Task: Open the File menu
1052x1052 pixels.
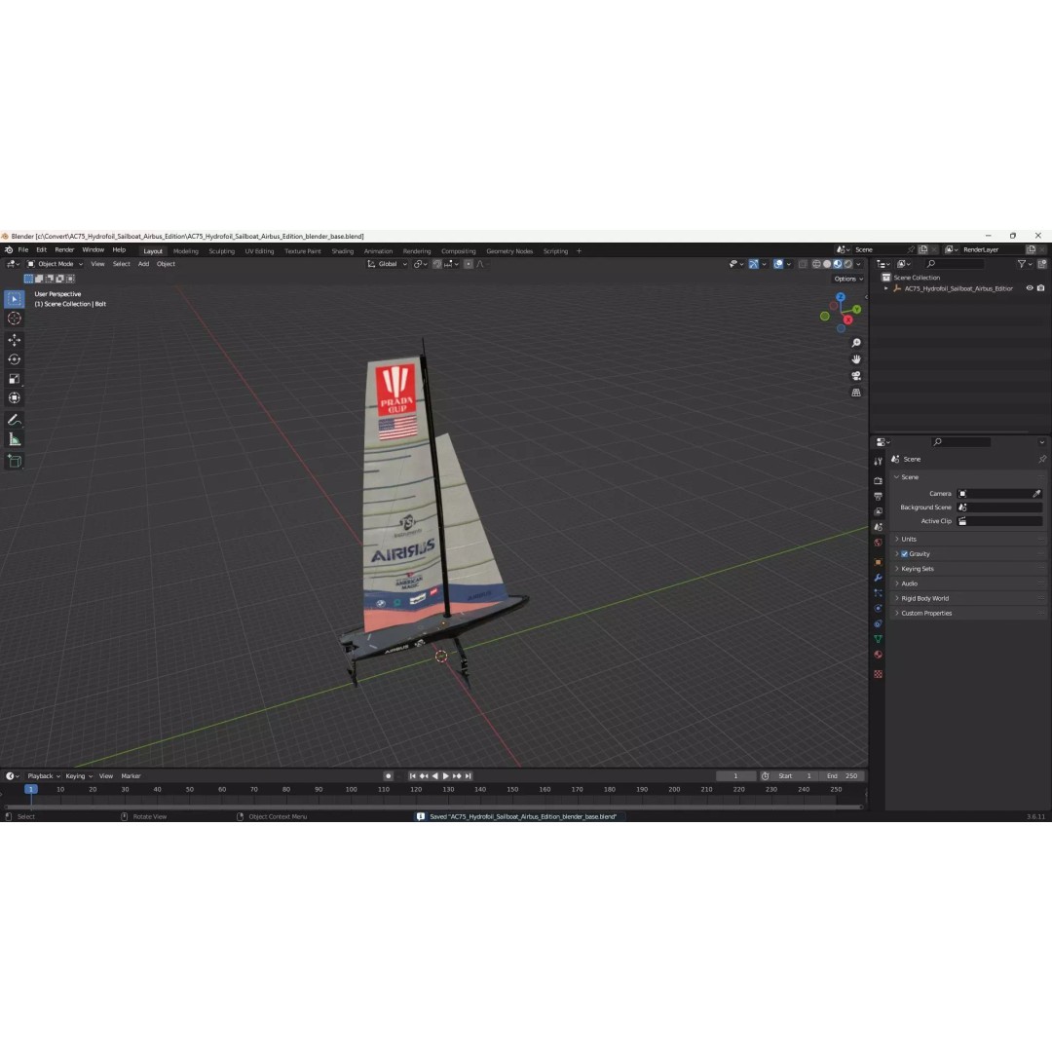Action: point(22,249)
